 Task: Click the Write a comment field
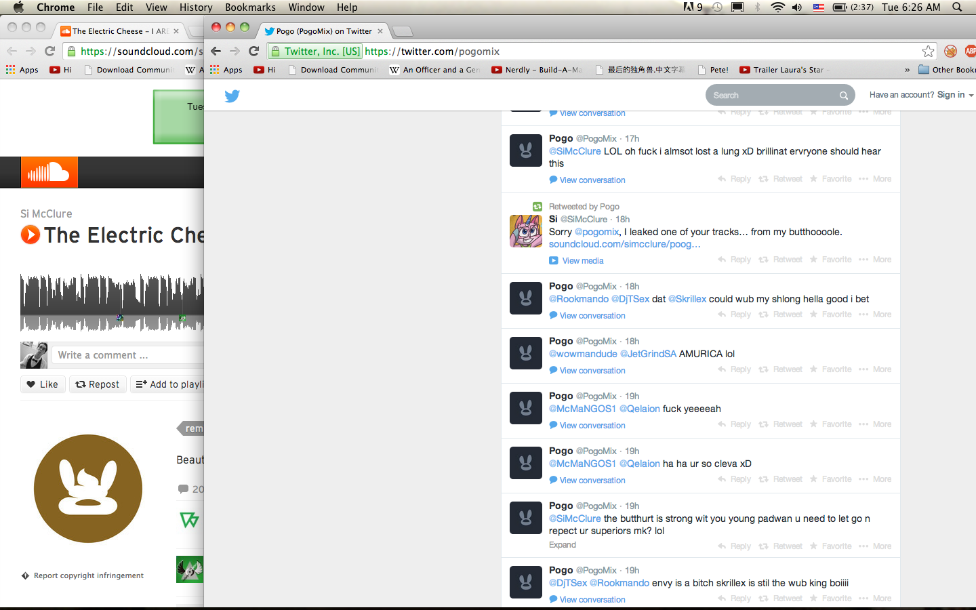pyautogui.click(x=129, y=355)
